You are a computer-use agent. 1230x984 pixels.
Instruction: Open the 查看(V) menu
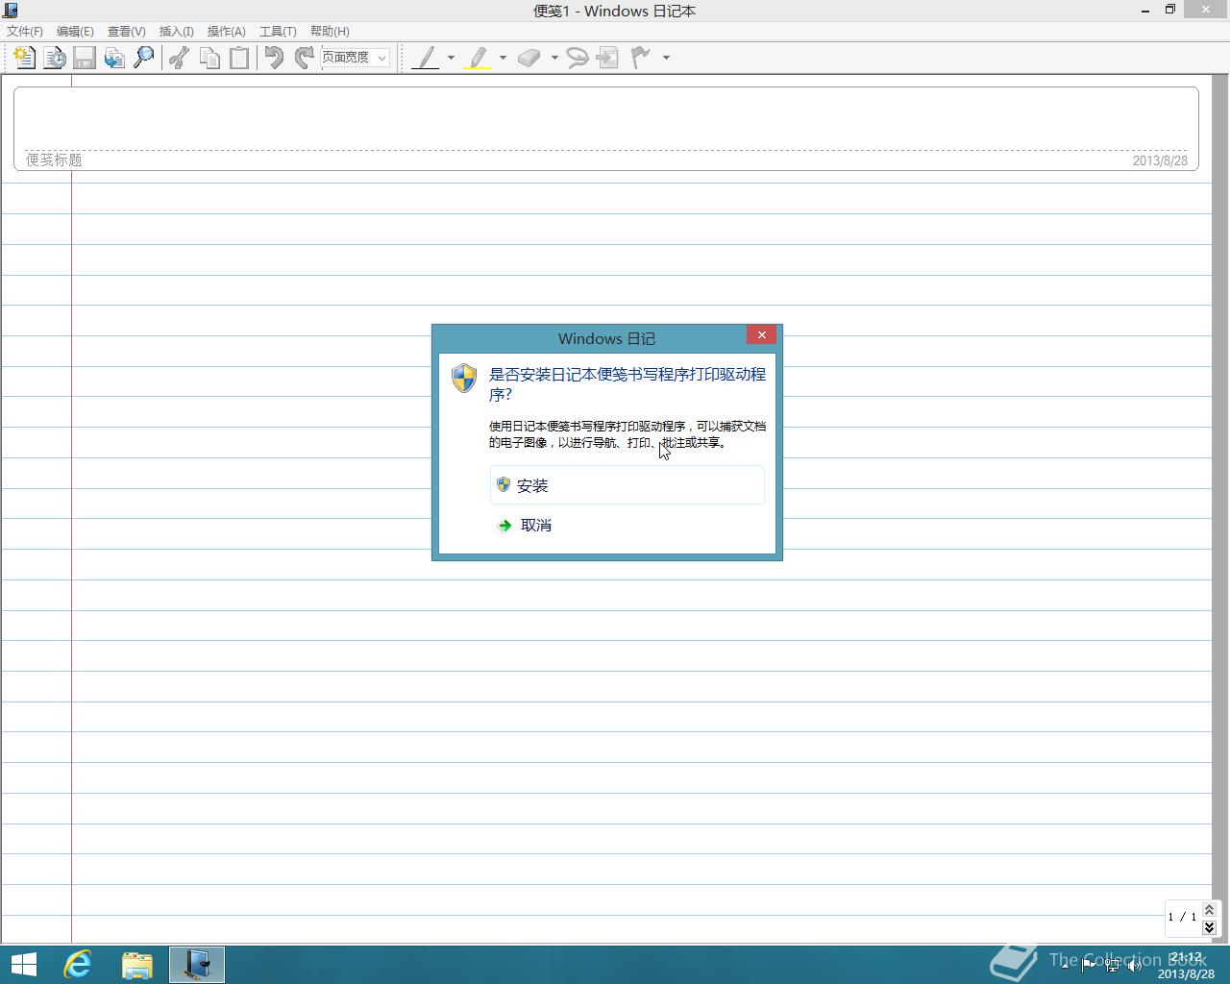pos(126,32)
